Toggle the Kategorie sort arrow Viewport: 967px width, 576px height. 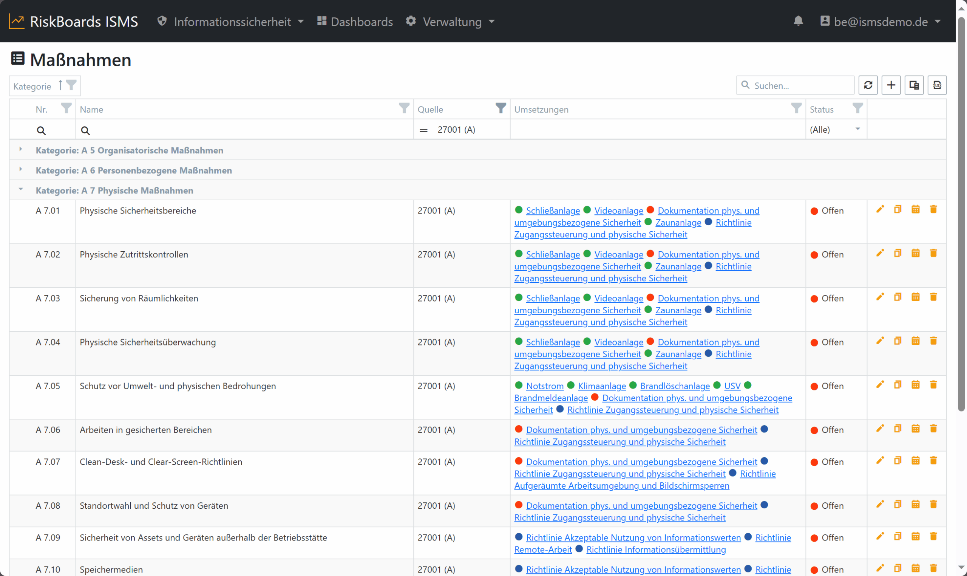click(60, 85)
